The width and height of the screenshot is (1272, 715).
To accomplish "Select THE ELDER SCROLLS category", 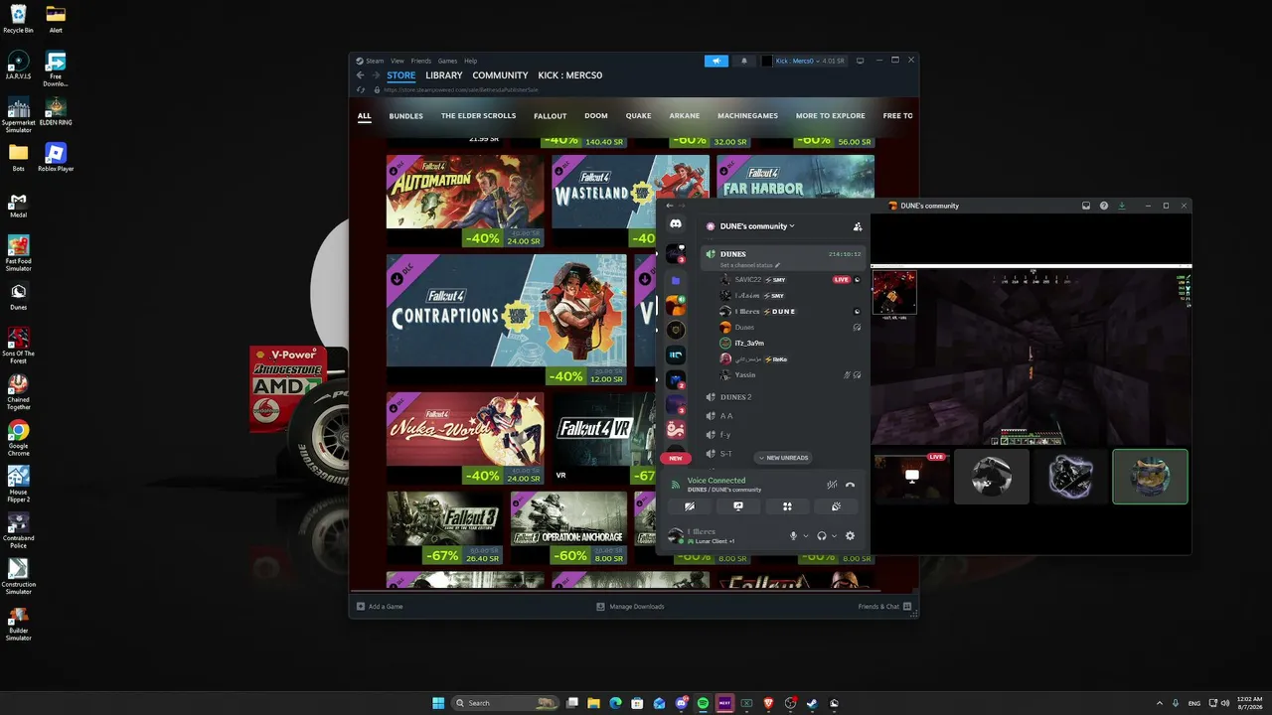I will click(479, 116).
